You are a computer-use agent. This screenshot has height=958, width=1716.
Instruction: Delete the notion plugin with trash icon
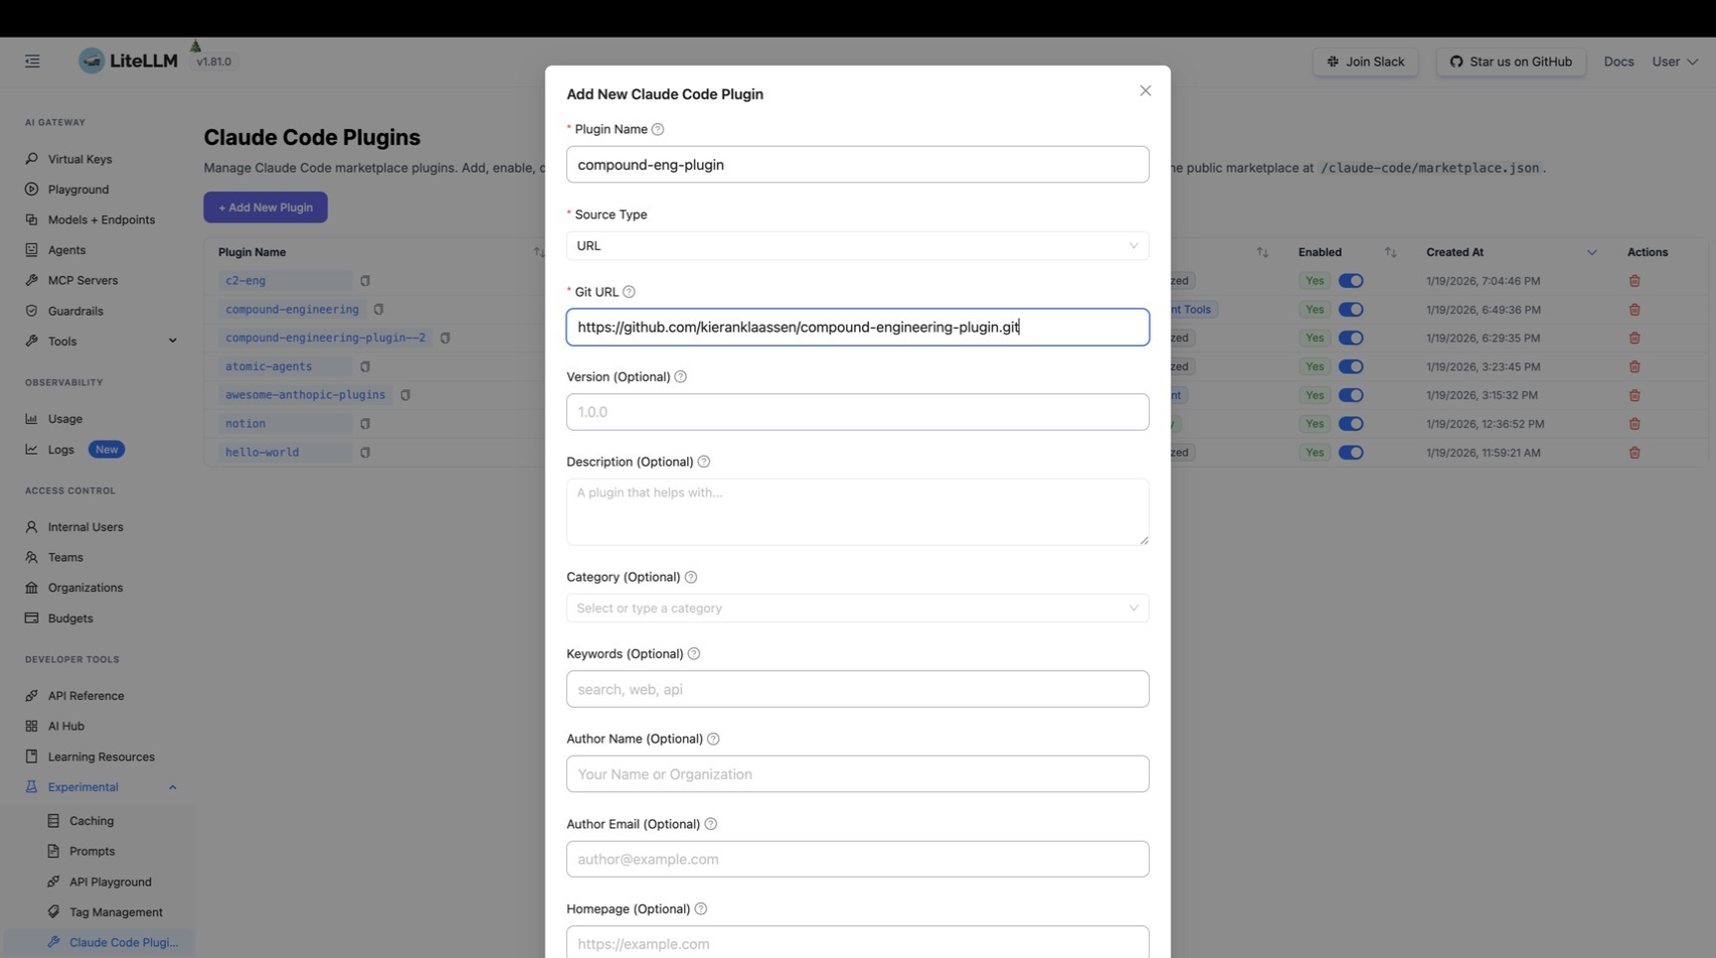tap(1635, 424)
